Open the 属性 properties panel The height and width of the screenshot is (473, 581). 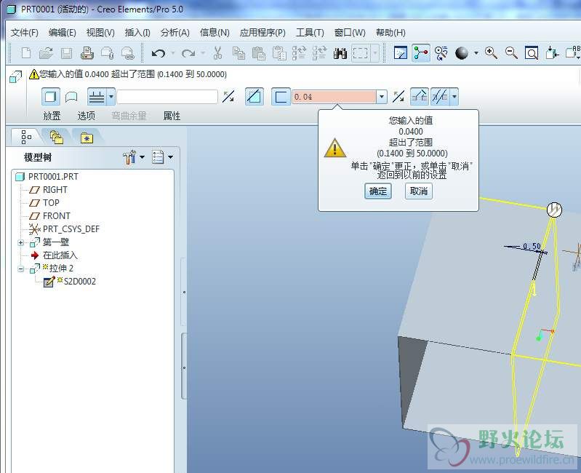point(172,116)
